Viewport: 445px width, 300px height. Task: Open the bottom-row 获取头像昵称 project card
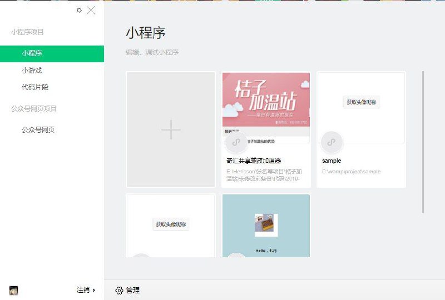pos(171,226)
